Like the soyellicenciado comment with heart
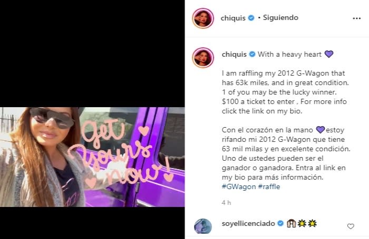Screen dimensions: 369x239 pos(351,226)
